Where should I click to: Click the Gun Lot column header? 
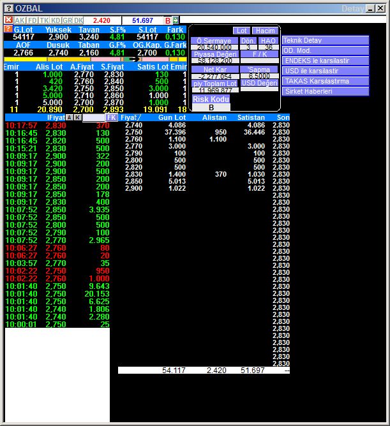[172, 117]
